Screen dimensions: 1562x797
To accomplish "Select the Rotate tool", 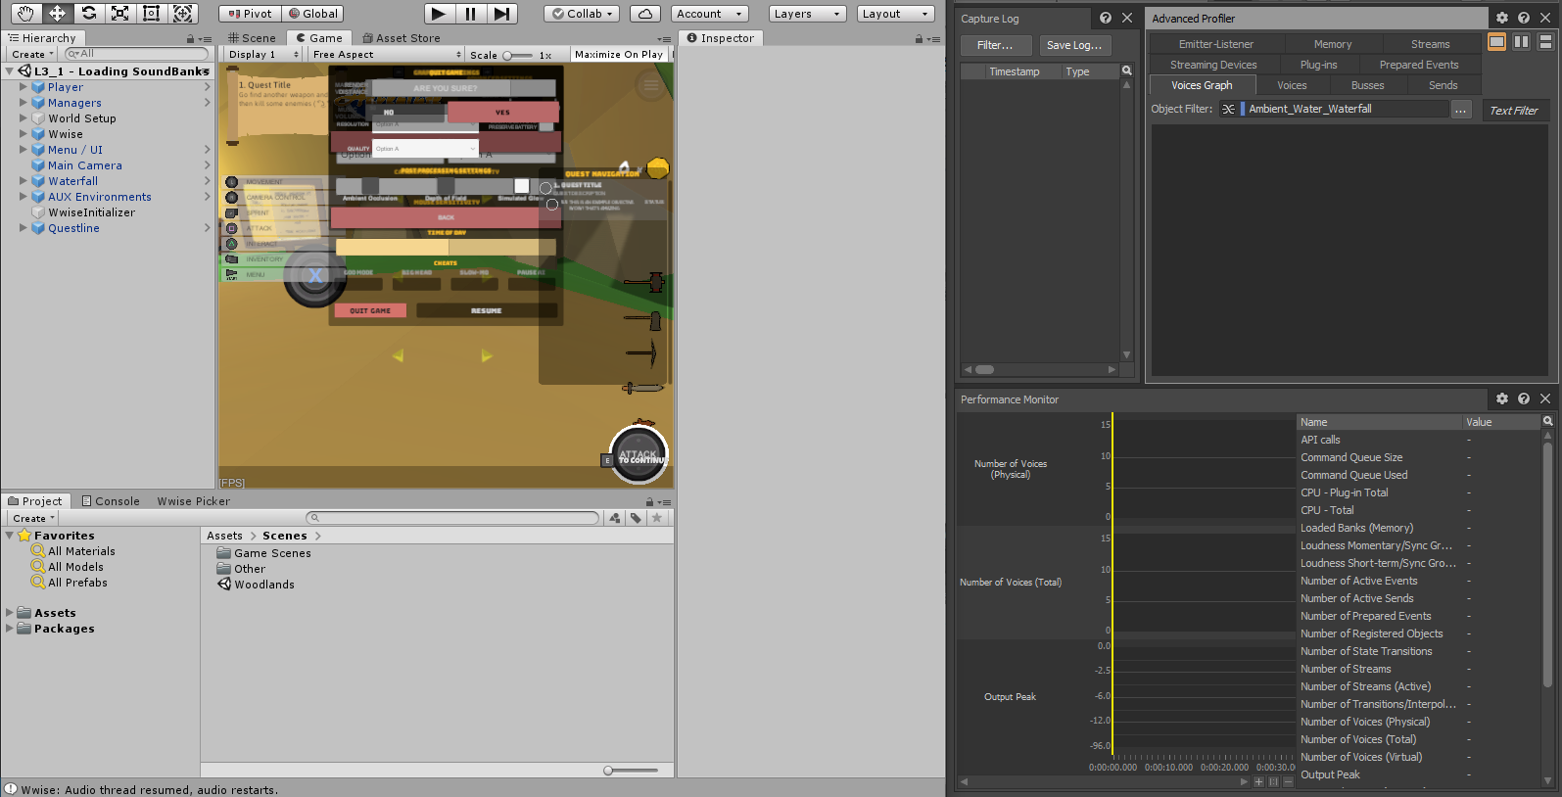I will pyautogui.click(x=88, y=14).
